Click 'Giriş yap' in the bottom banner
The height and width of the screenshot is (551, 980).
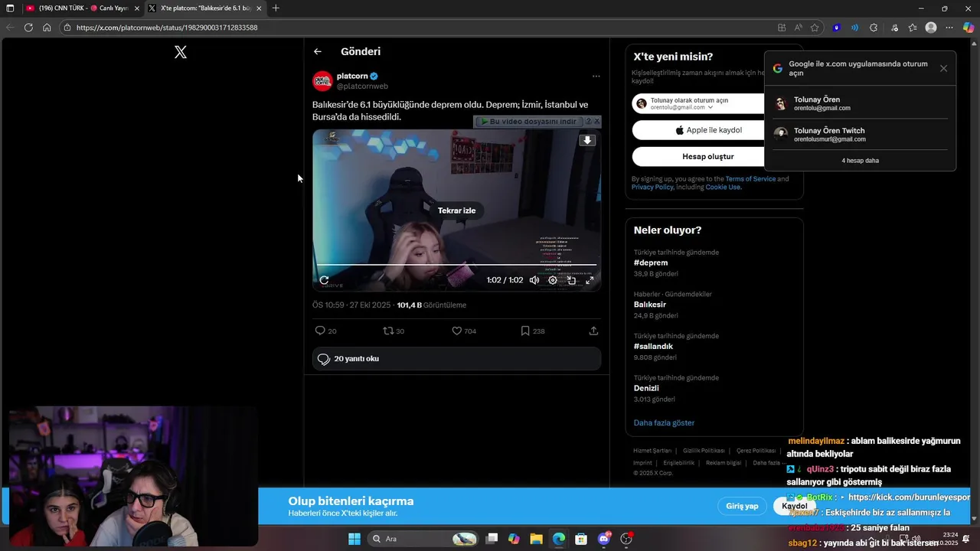click(x=742, y=506)
